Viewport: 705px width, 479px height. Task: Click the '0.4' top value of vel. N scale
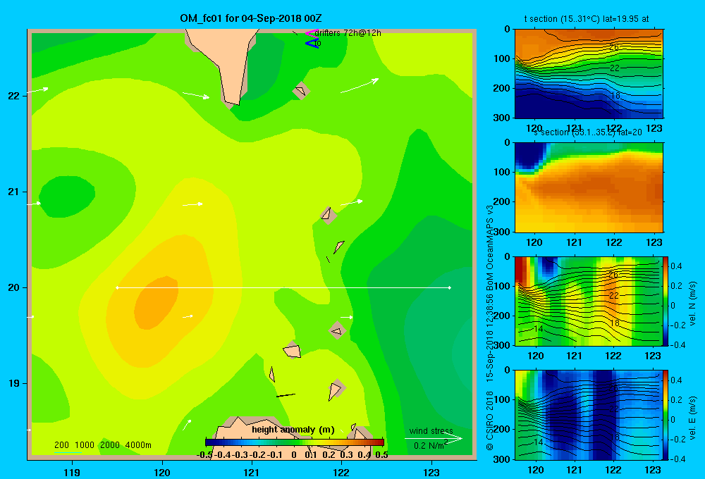click(x=676, y=266)
